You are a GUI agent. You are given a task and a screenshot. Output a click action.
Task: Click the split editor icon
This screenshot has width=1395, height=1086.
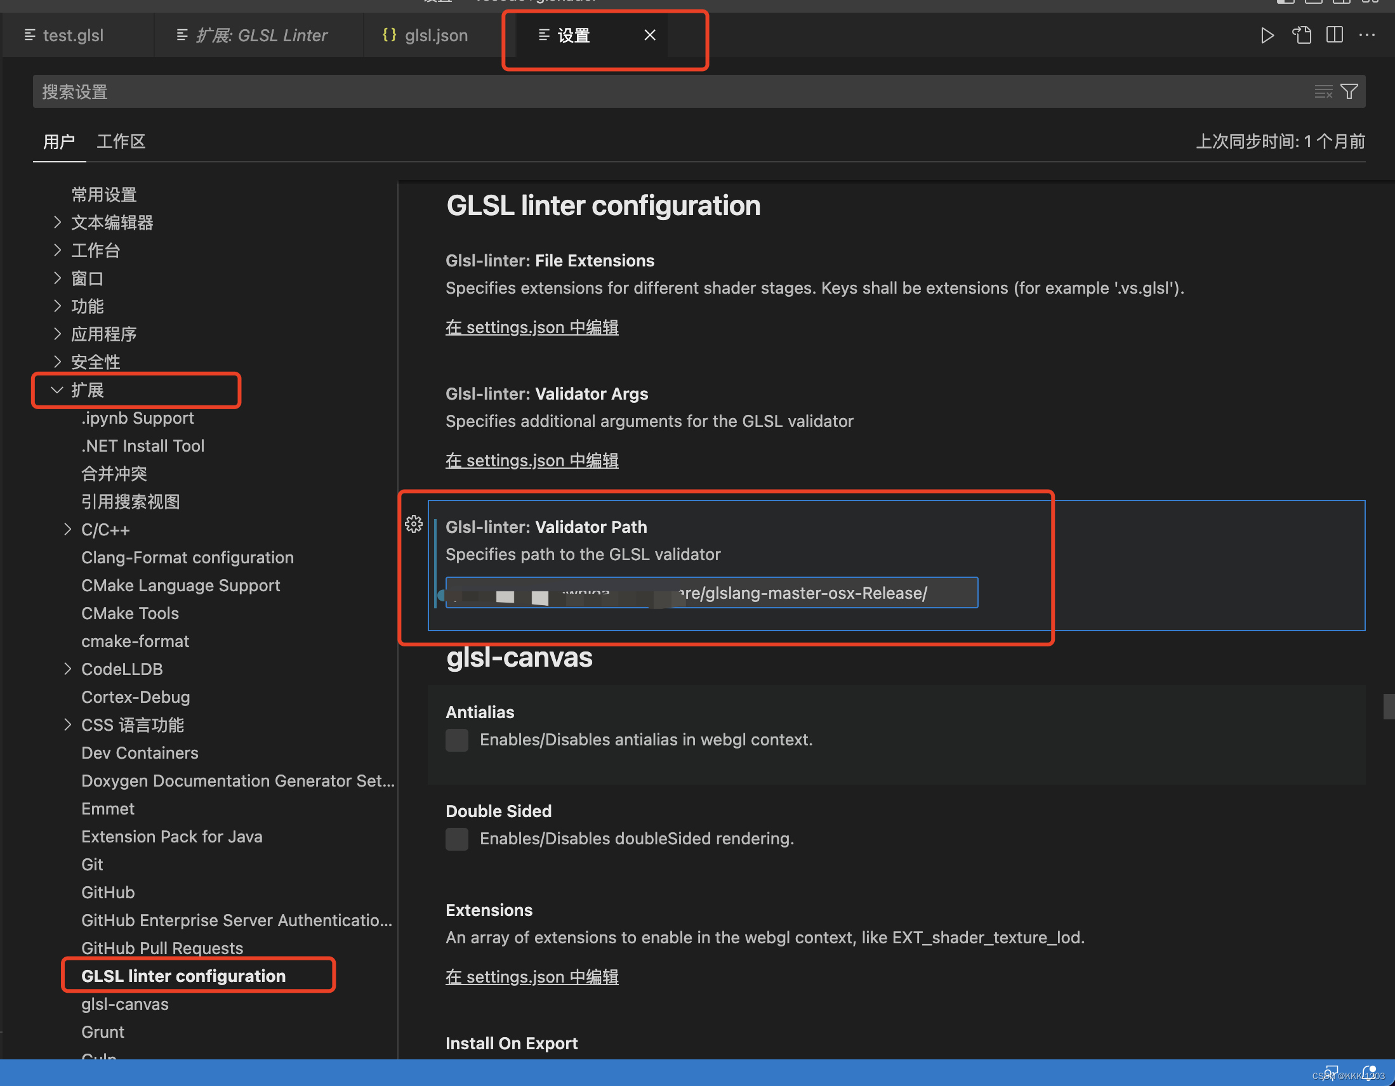(1333, 35)
